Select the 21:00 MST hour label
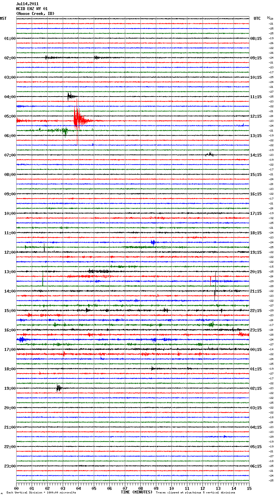 pos(10,427)
